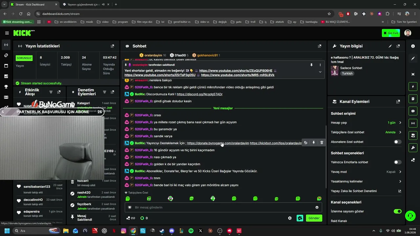This screenshot has height=236, width=420.
Task: Open the donate.bynogame.com link in chat
Action: (x=217, y=143)
